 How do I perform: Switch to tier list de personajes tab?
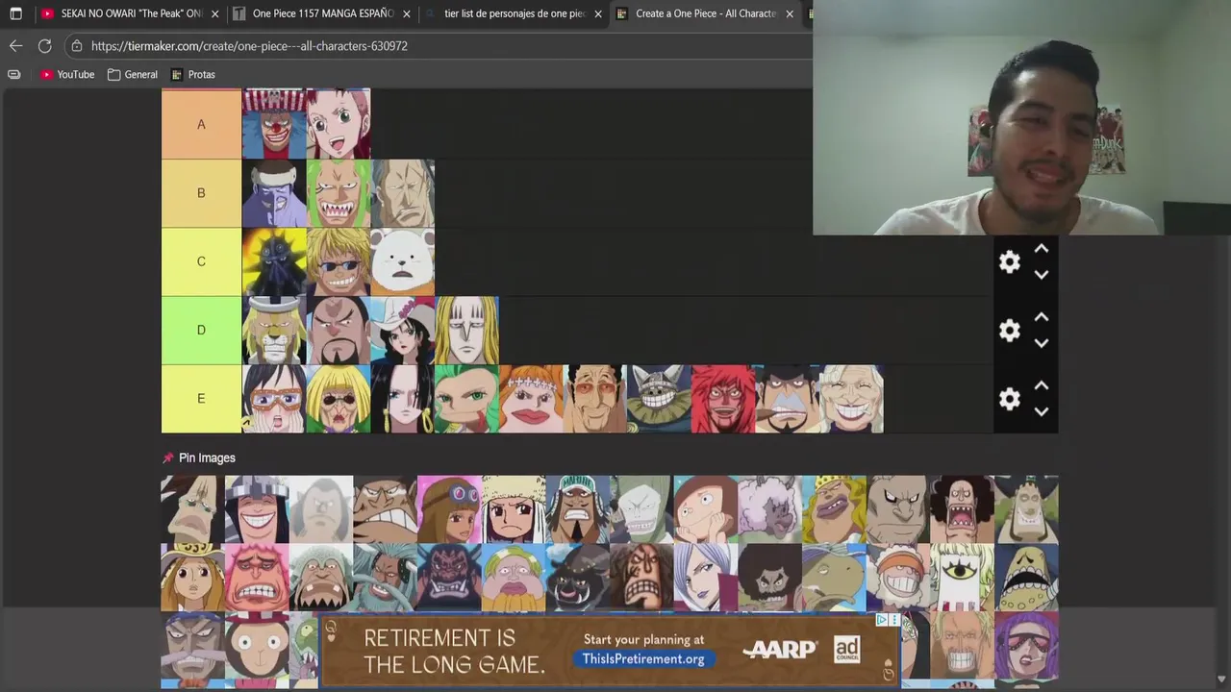point(515,13)
